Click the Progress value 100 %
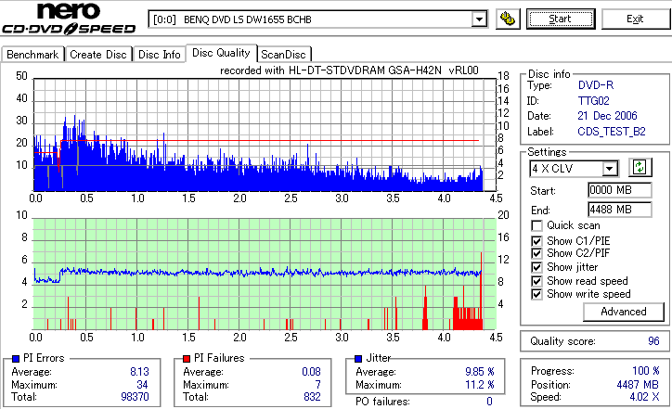The width and height of the screenshot is (672, 409). click(x=645, y=371)
